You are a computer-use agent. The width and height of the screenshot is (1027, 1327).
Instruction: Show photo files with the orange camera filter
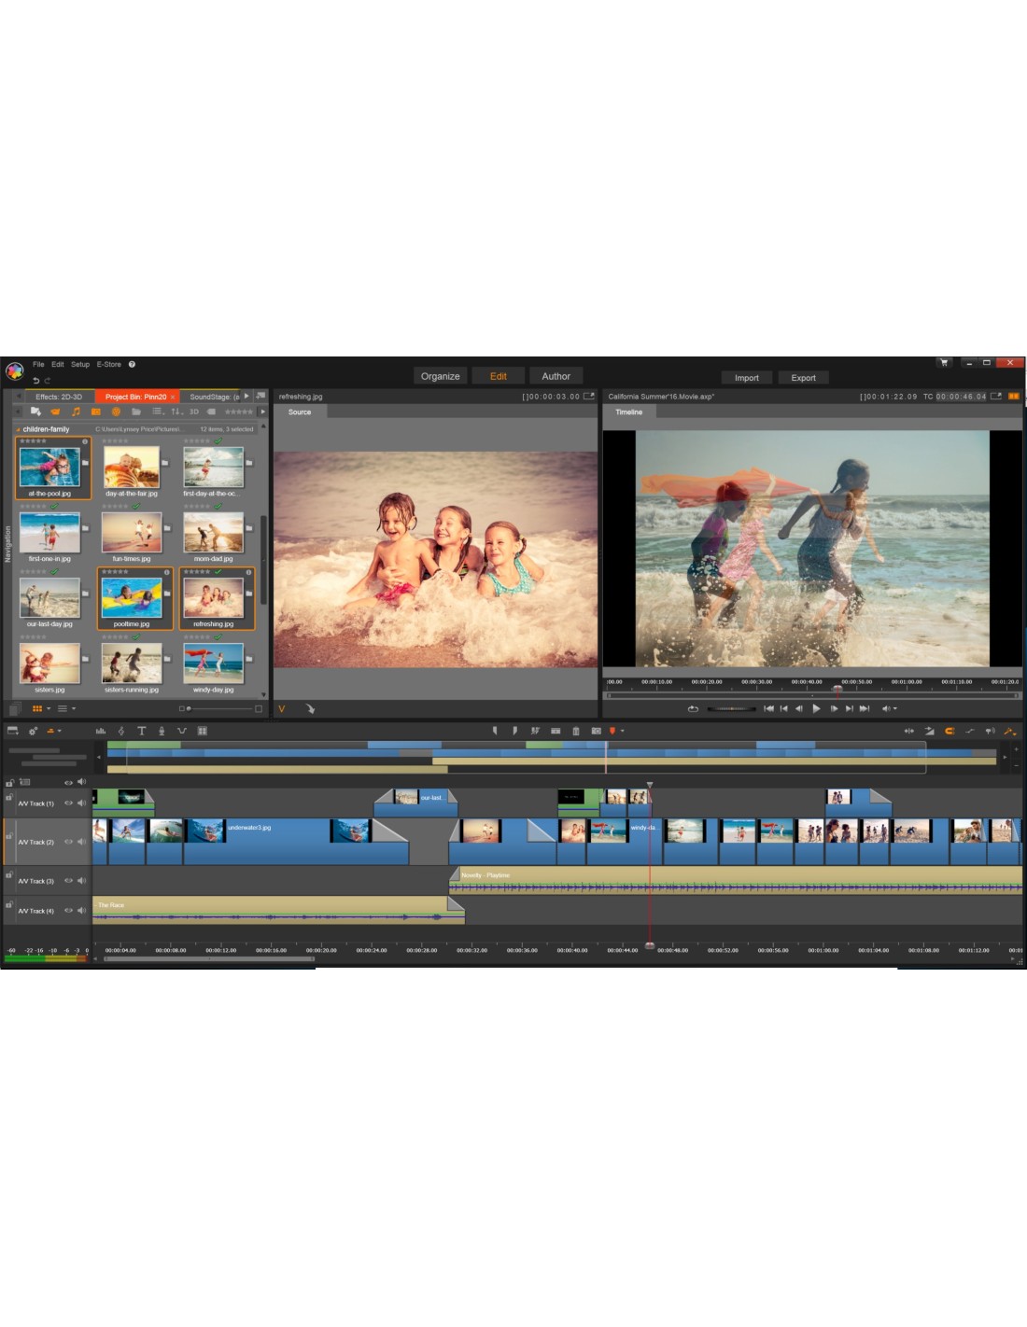click(96, 412)
